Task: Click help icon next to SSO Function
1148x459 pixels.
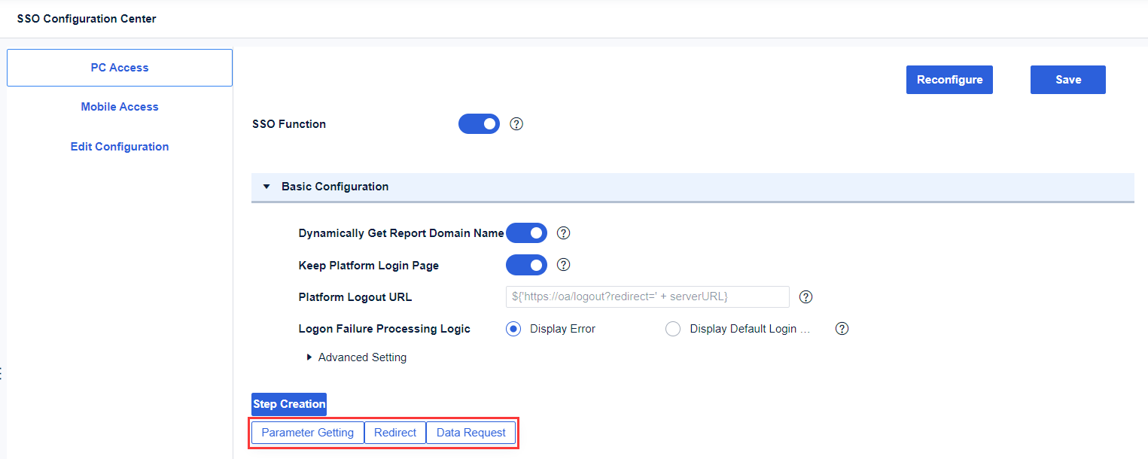Action: coord(516,124)
